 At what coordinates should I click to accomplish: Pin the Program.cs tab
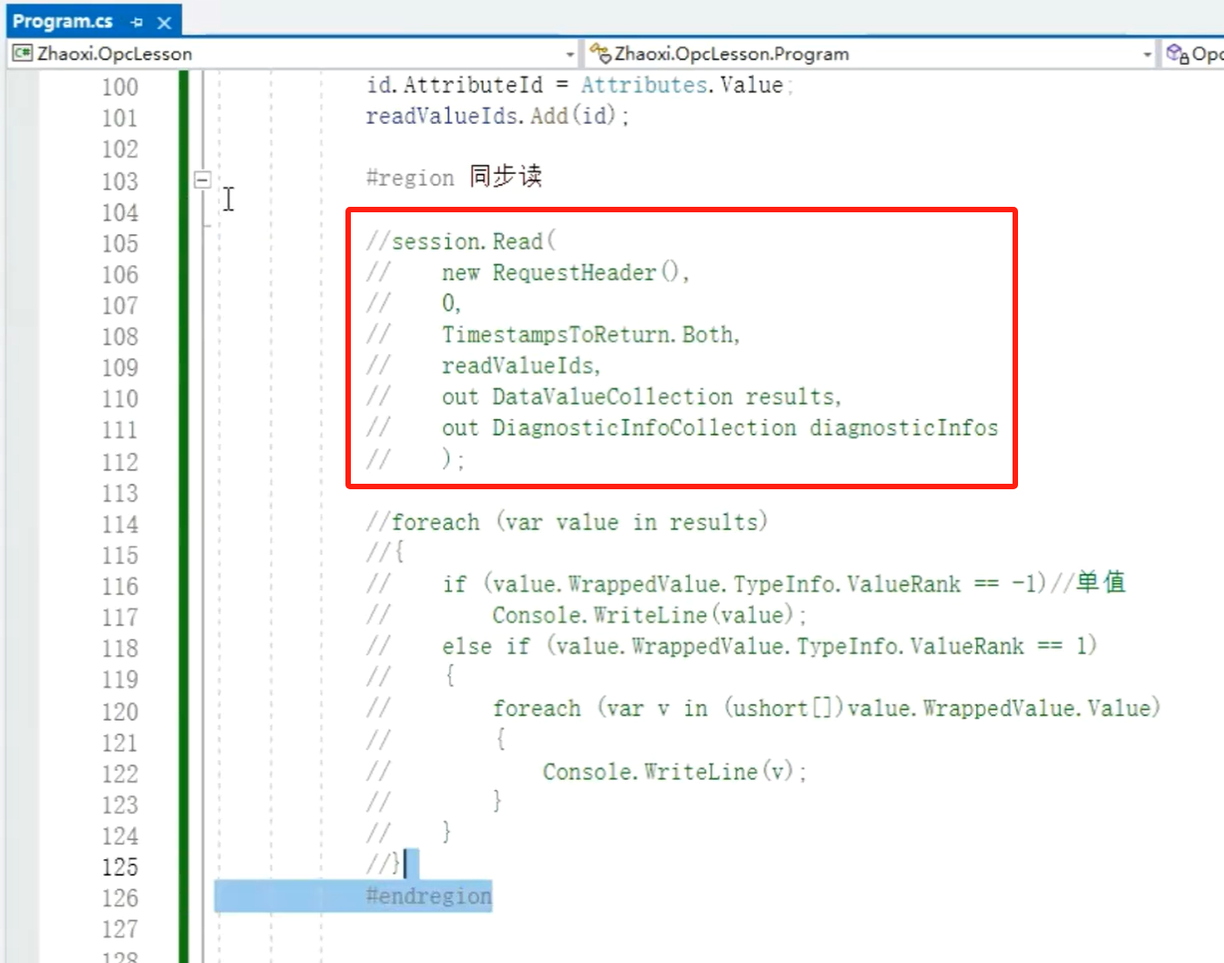click(x=137, y=22)
